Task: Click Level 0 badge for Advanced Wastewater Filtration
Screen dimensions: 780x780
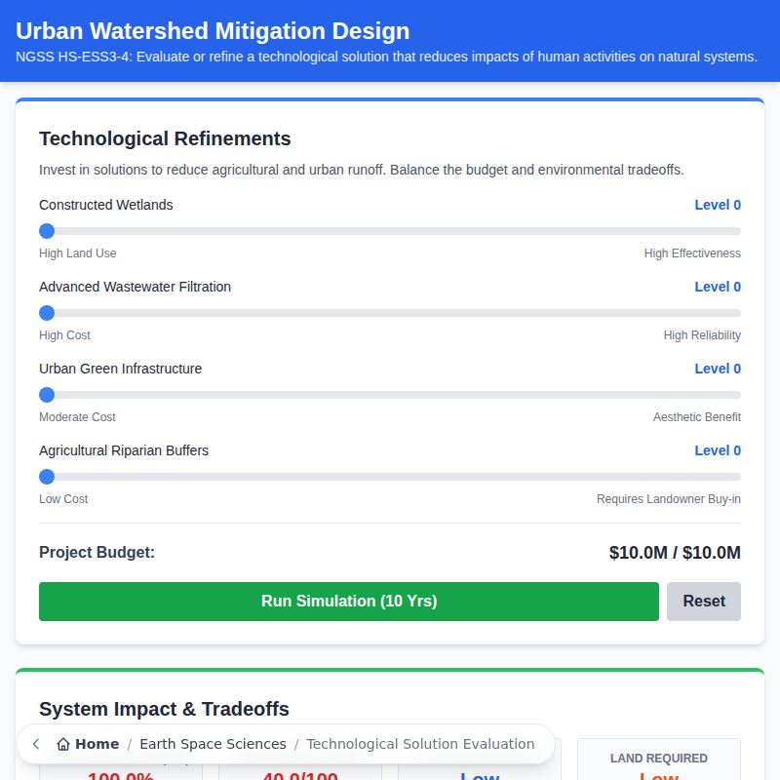Action: (x=718, y=287)
